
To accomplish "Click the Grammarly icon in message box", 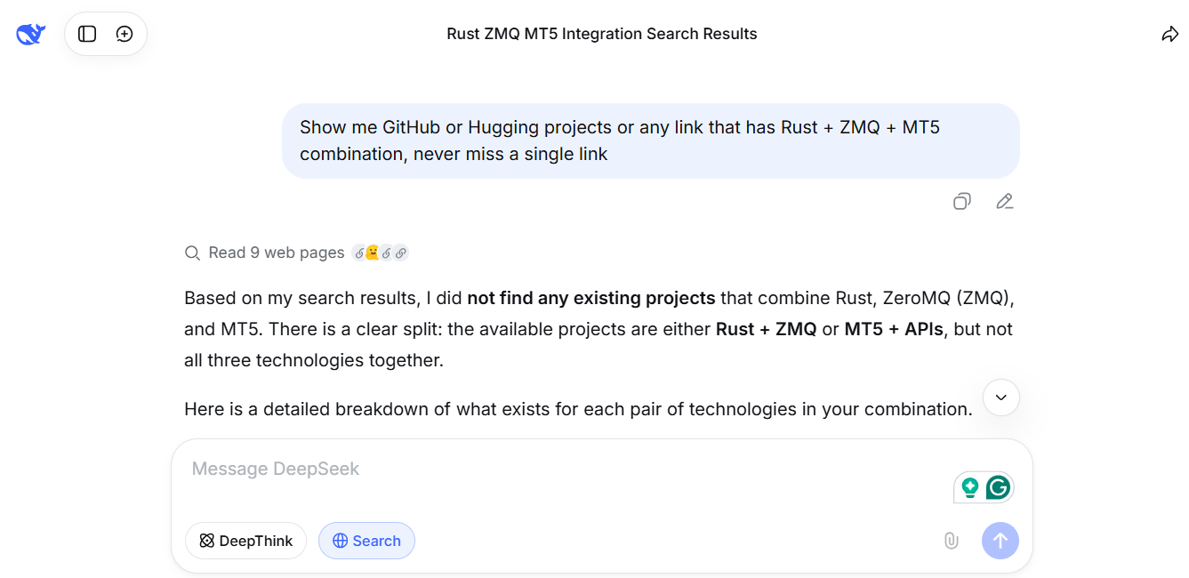I will pyautogui.click(x=998, y=487).
